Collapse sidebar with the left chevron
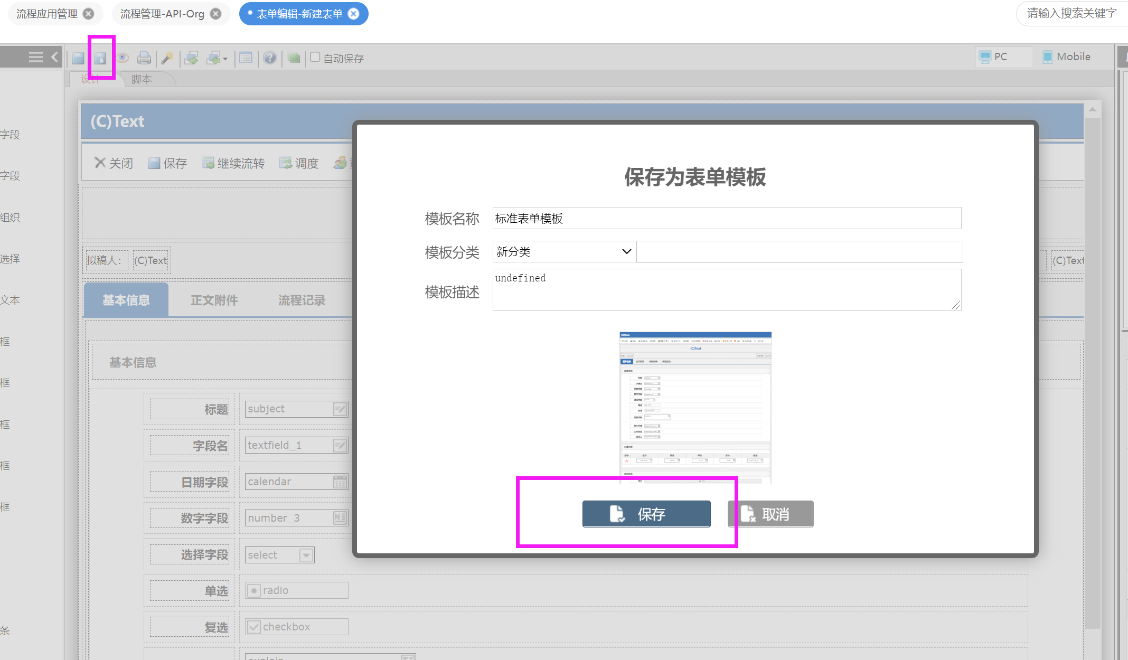This screenshot has width=1128, height=660. (x=54, y=57)
